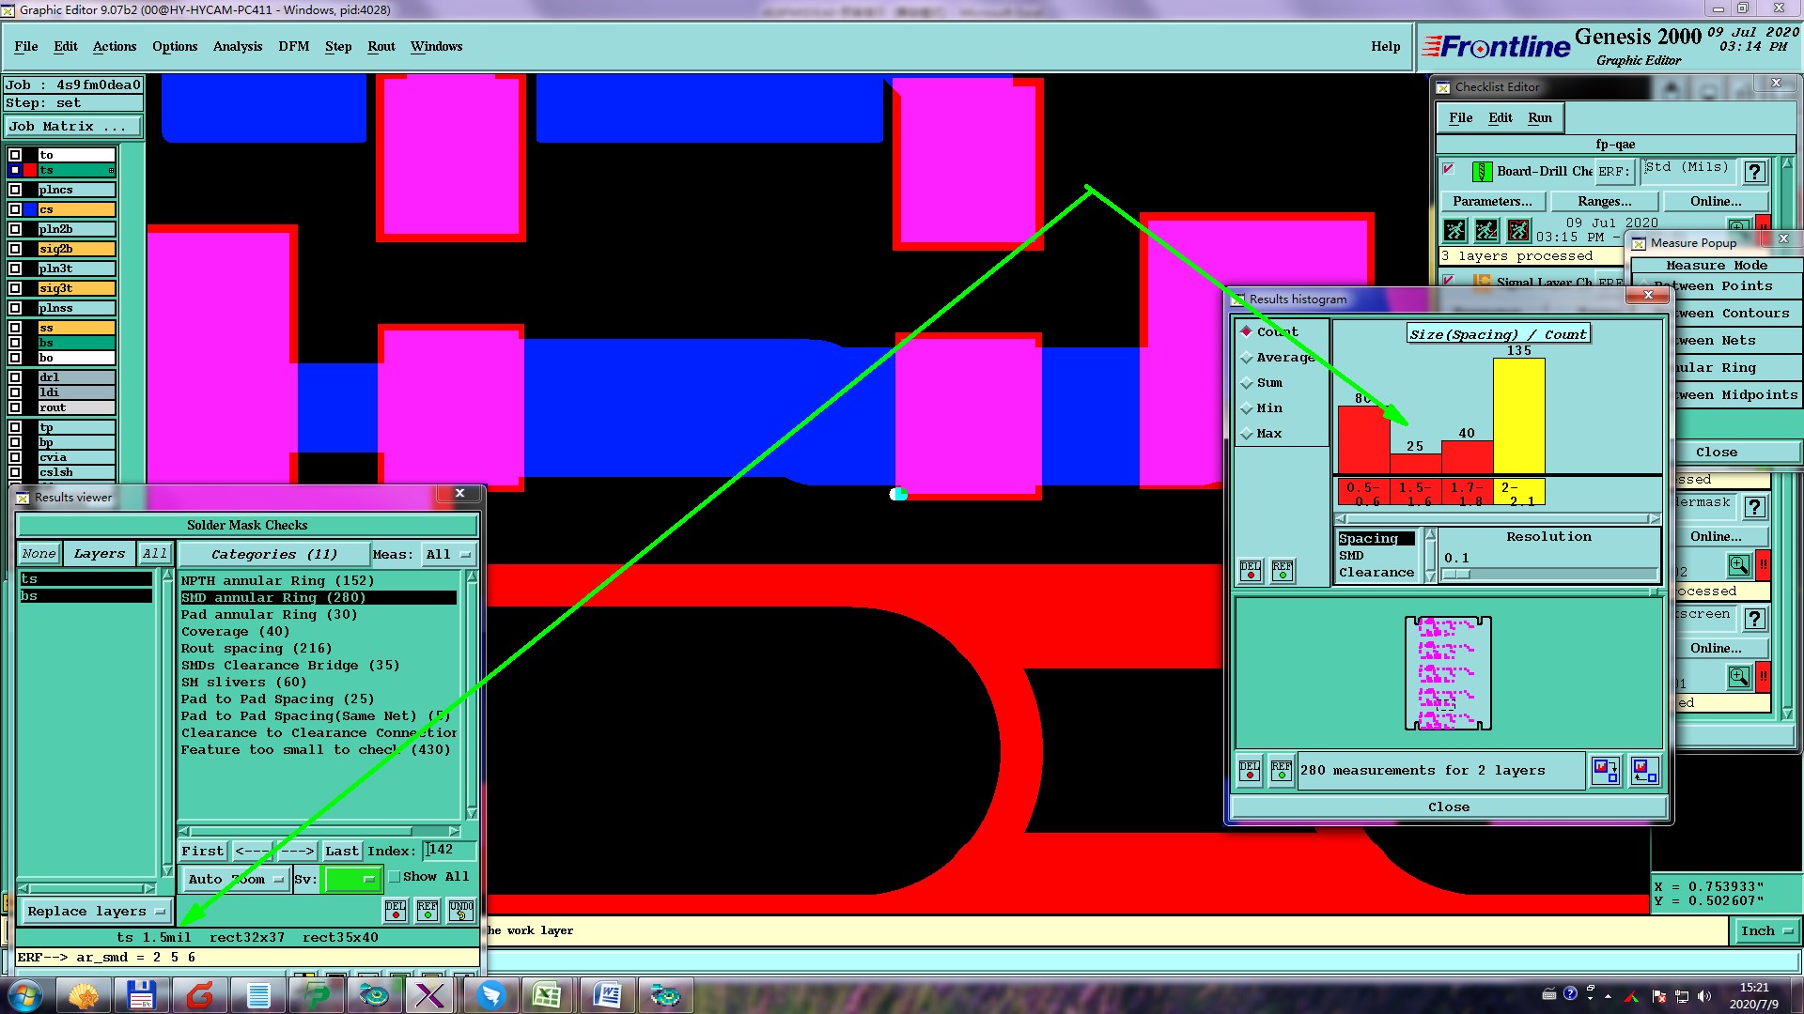Click REF icon beside Count options in histogram

tap(1283, 571)
